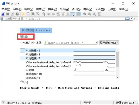
Task: Open the 显示所有接口 dropdown
Action: coord(109,43)
